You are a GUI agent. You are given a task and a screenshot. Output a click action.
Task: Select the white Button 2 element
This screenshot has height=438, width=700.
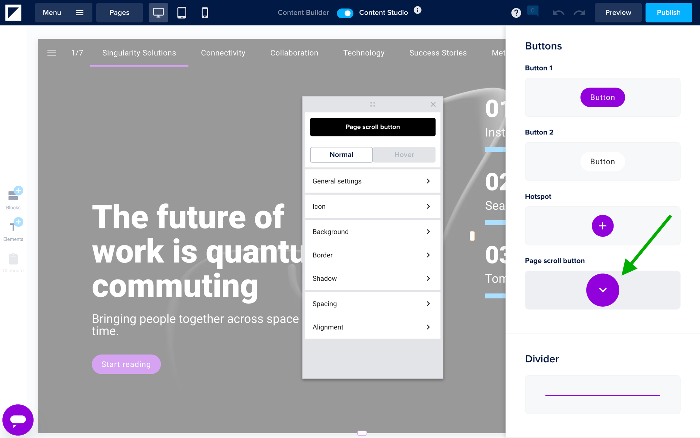602,162
